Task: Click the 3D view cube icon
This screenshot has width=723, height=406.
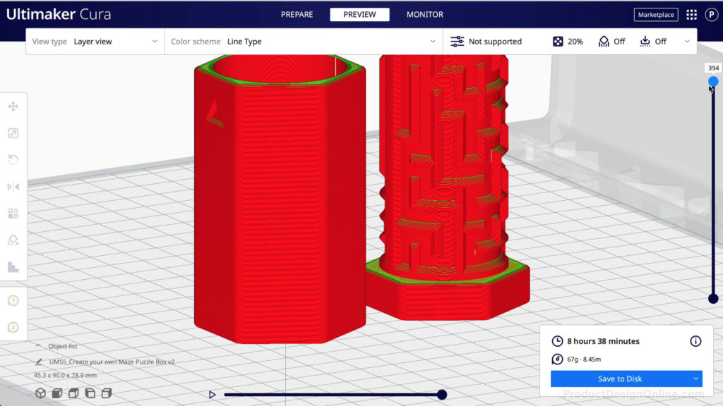Action: pos(41,393)
